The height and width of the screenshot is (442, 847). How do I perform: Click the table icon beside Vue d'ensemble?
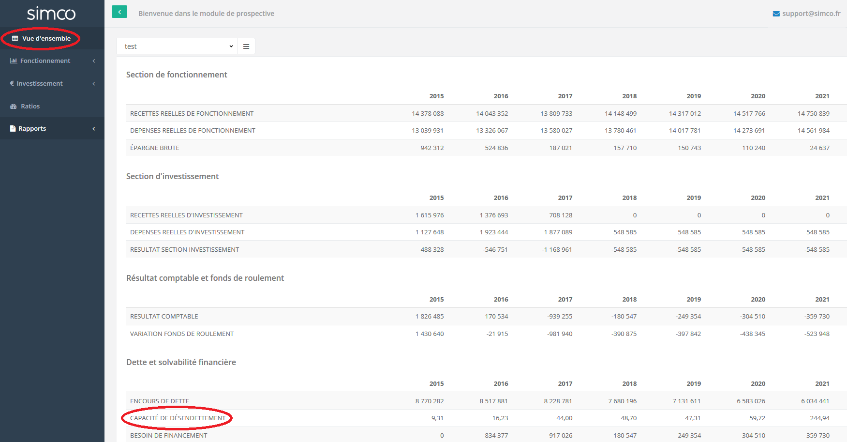(x=15, y=38)
